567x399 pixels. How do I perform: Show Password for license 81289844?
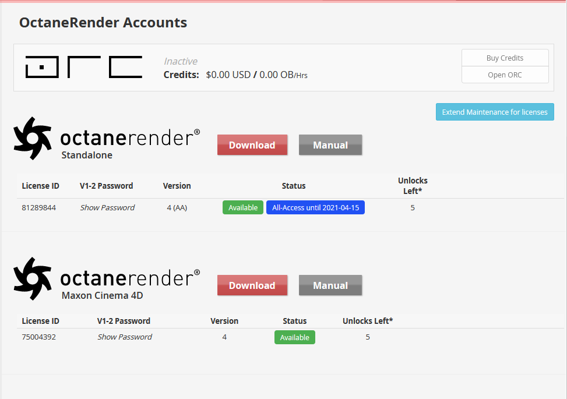click(x=107, y=207)
